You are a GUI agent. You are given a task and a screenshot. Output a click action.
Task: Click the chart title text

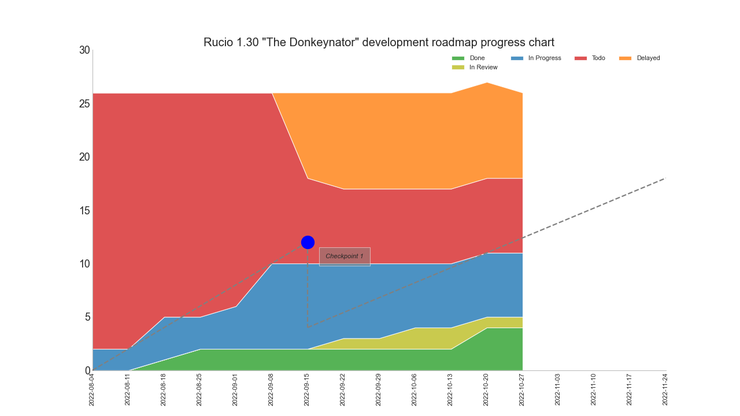tap(379, 42)
